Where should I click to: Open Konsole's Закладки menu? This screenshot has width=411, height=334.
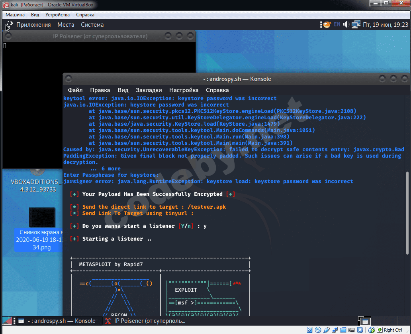[x=149, y=90]
